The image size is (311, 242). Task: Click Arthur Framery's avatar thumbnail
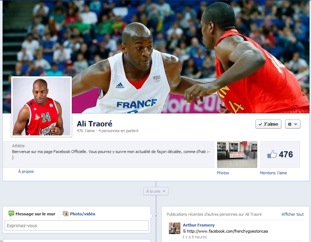click(x=175, y=228)
